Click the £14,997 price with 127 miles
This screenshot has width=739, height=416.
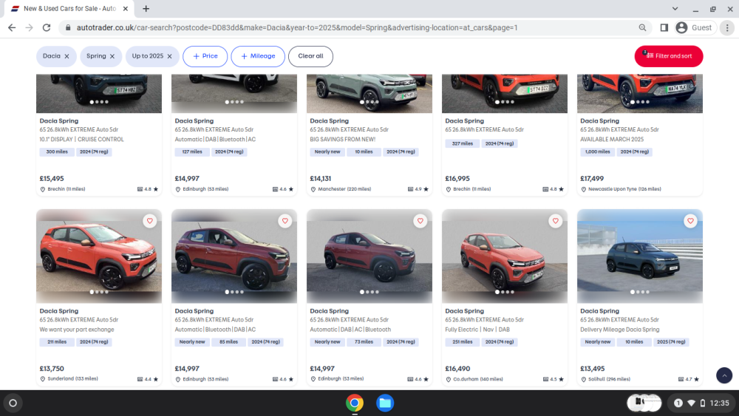click(187, 179)
